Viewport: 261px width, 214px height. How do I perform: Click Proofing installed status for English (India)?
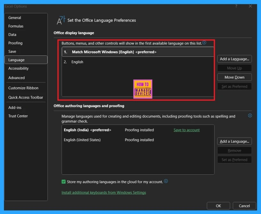(x=139, y=130)
